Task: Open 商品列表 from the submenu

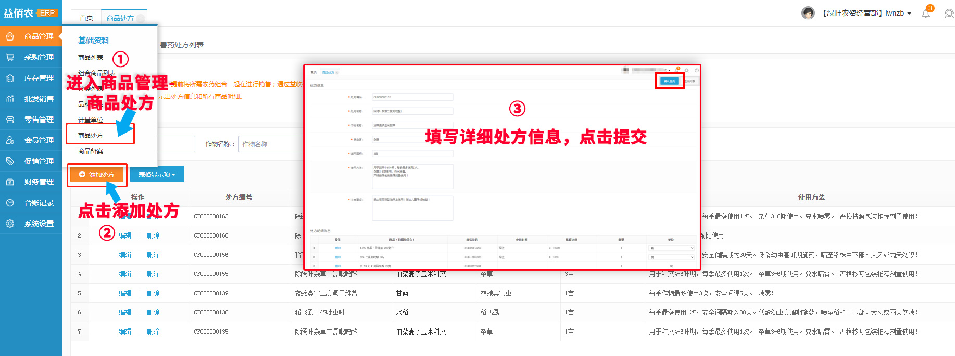Action: 91,57
